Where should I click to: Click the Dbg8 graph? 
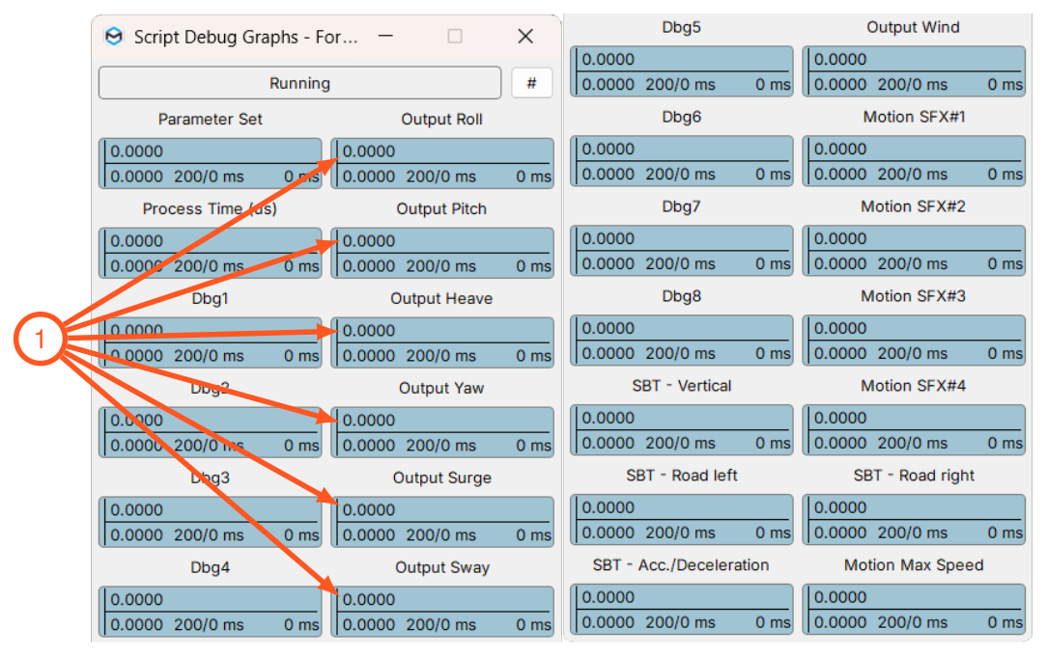coord(682,340)
